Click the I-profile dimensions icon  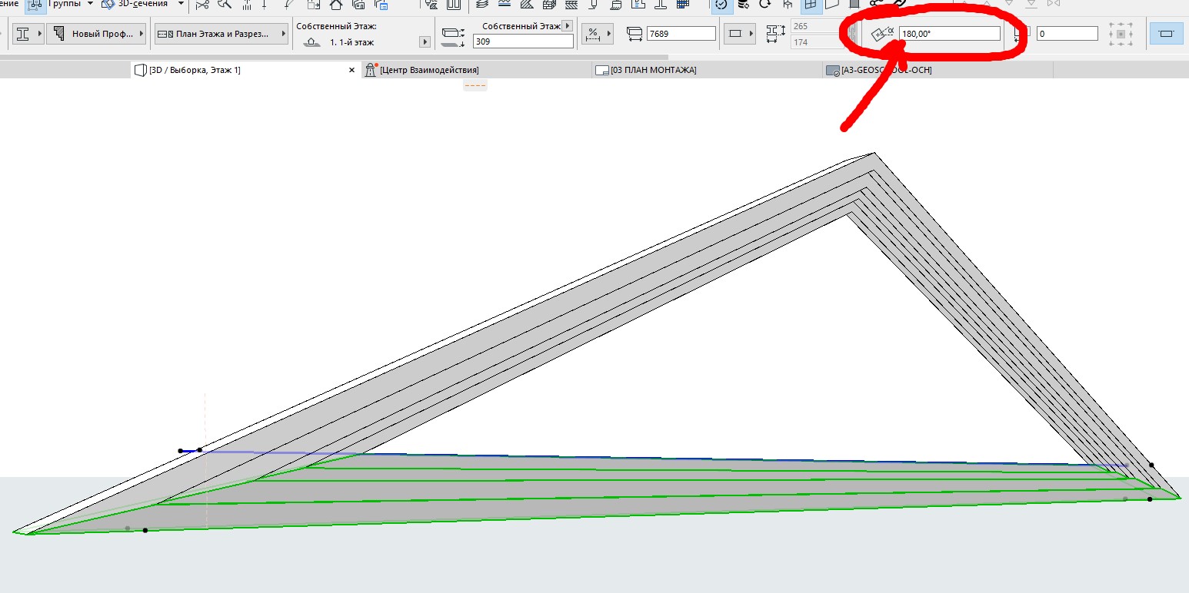coord(775,35)
